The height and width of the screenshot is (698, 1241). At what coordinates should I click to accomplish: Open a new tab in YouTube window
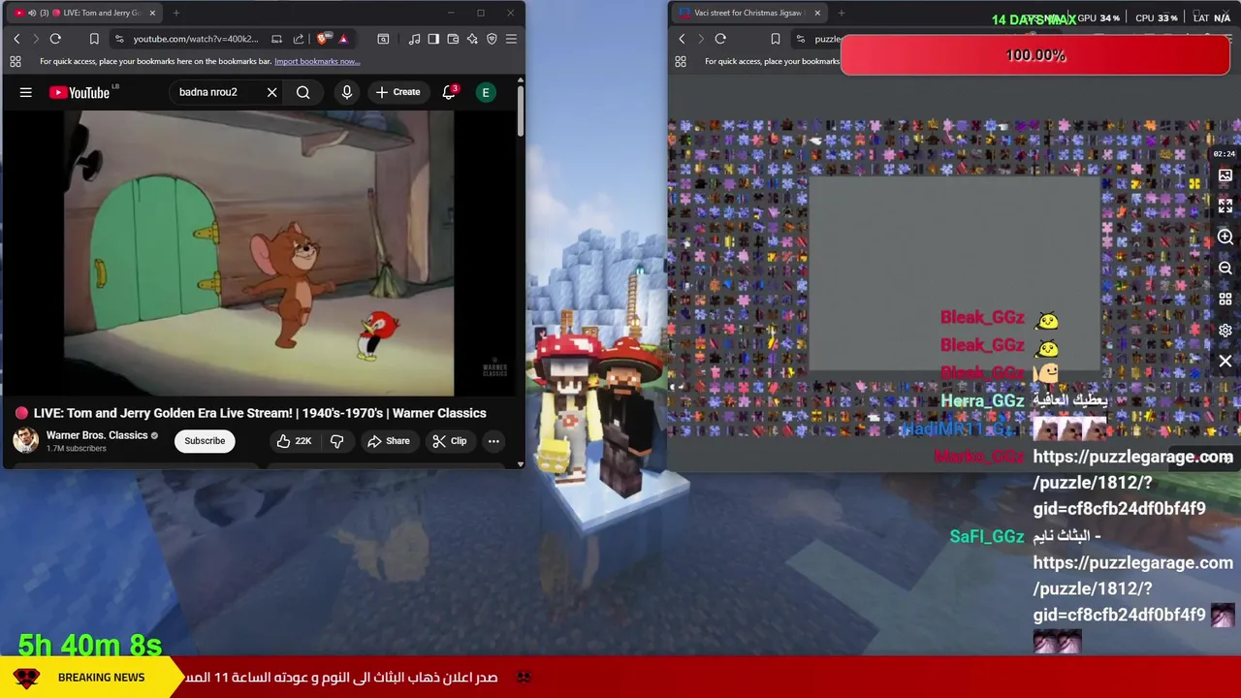[x=176, y=13]
